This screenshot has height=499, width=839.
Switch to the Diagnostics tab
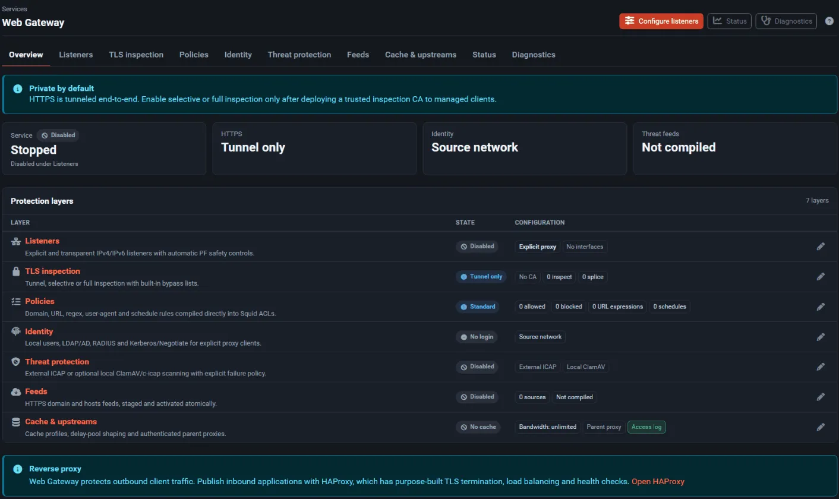534,55
